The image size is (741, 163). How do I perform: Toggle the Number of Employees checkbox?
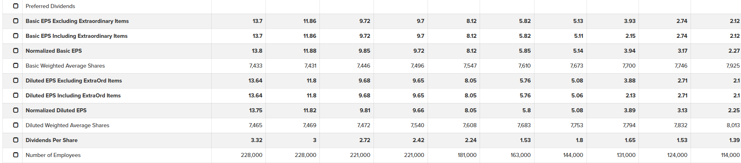[16, 155]
